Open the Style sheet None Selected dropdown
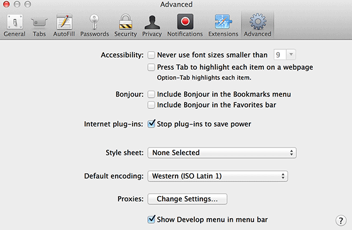The width and height of the screenshot is (352, 230). coord(222,153)
